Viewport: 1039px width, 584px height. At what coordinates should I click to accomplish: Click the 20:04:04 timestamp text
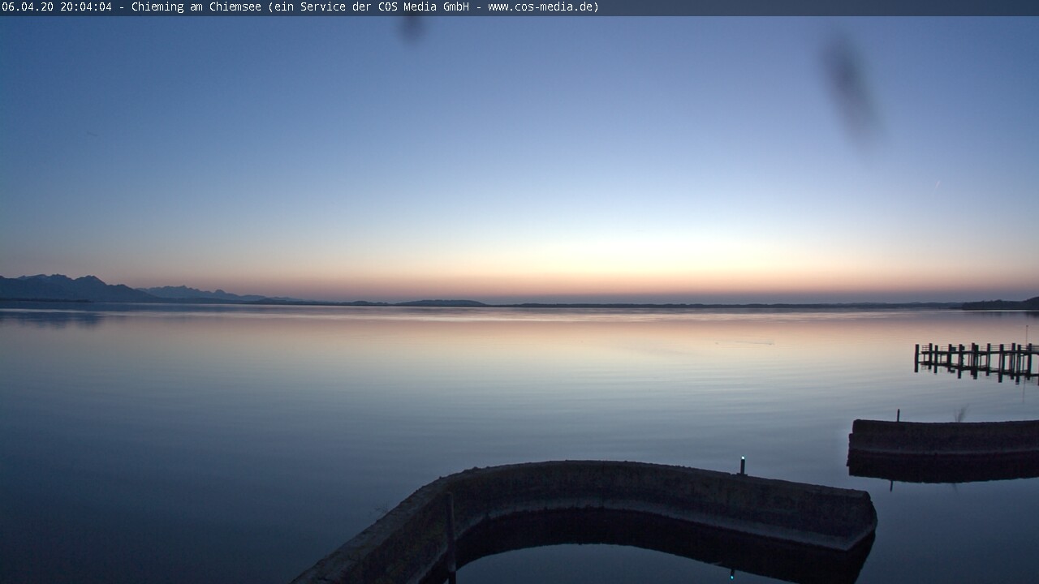(85, 7)
